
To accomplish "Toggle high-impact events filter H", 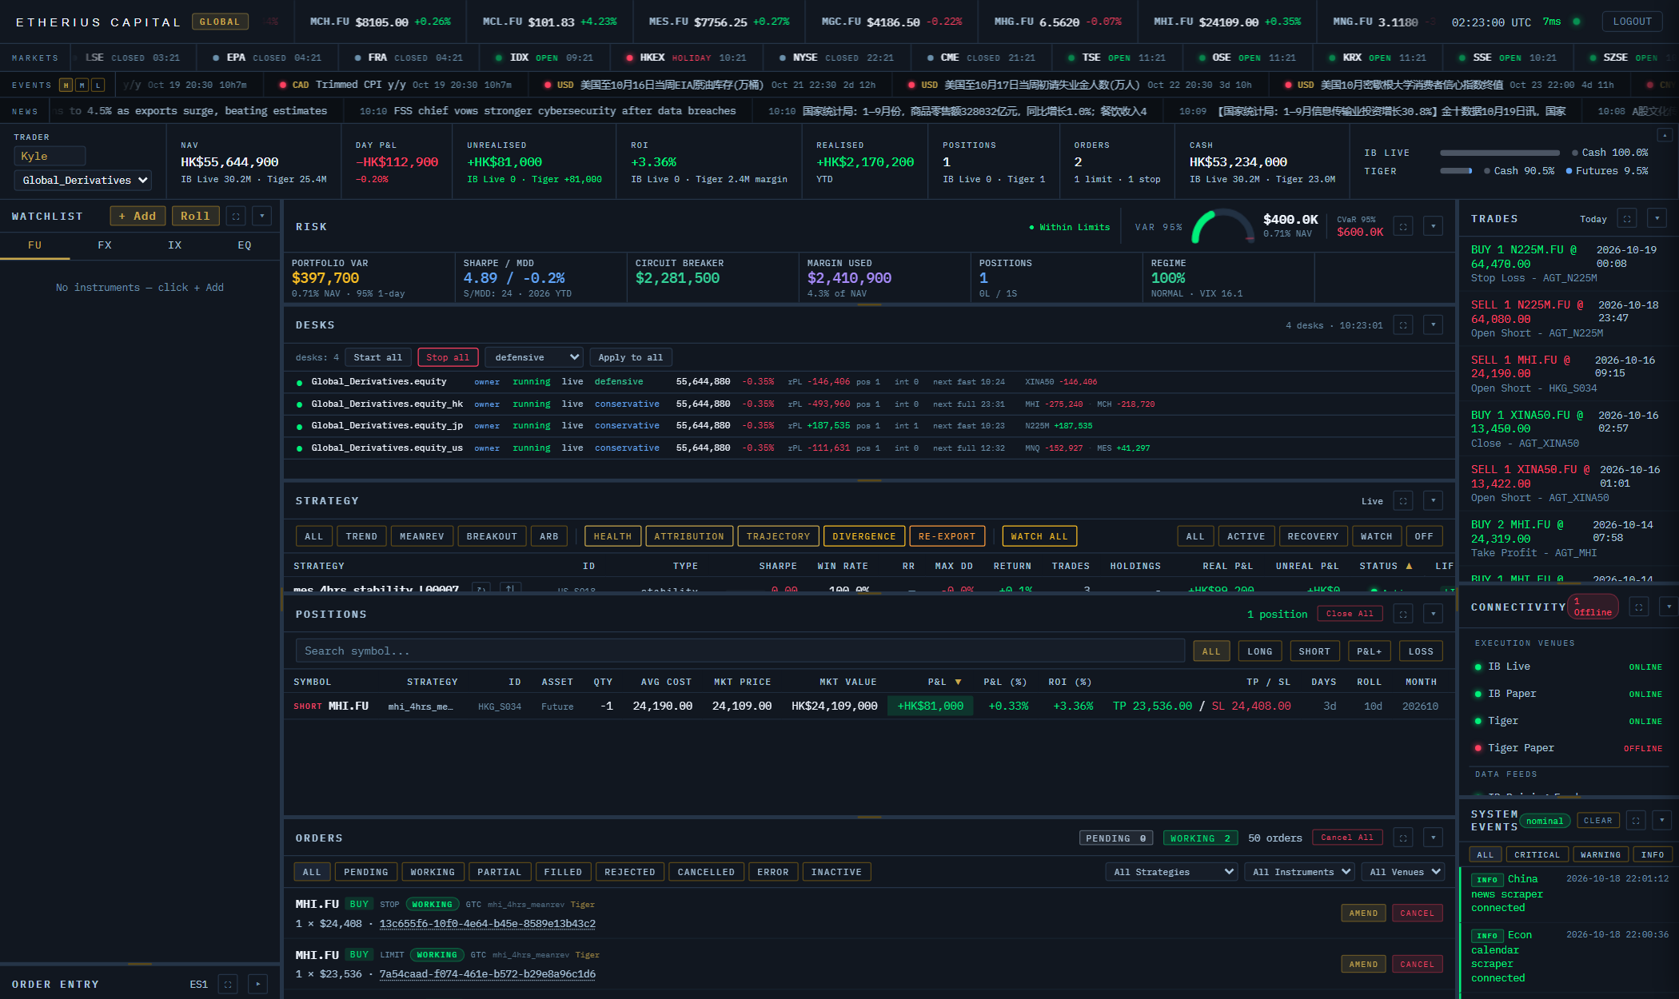I will 66,85.
